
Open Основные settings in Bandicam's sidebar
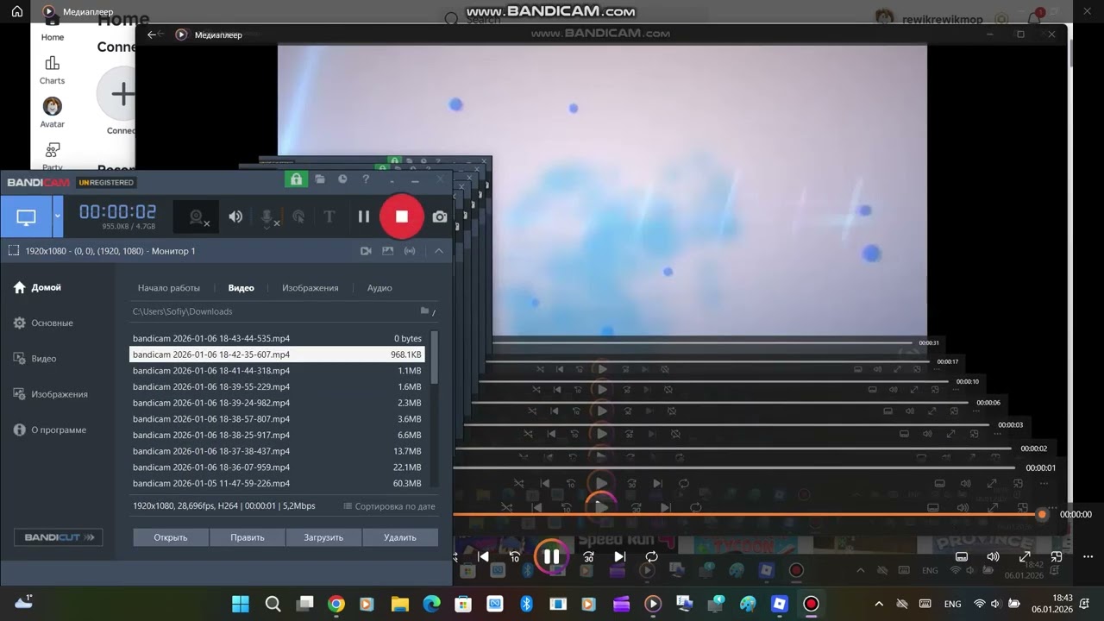[x=43, y=323]
